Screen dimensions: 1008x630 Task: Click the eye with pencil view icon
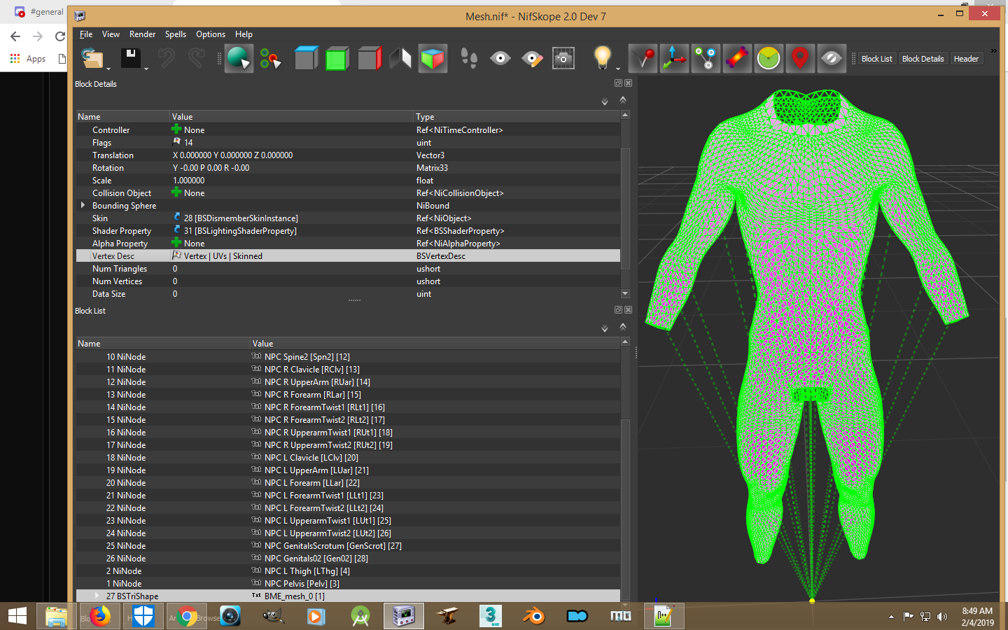coord(532,58)
